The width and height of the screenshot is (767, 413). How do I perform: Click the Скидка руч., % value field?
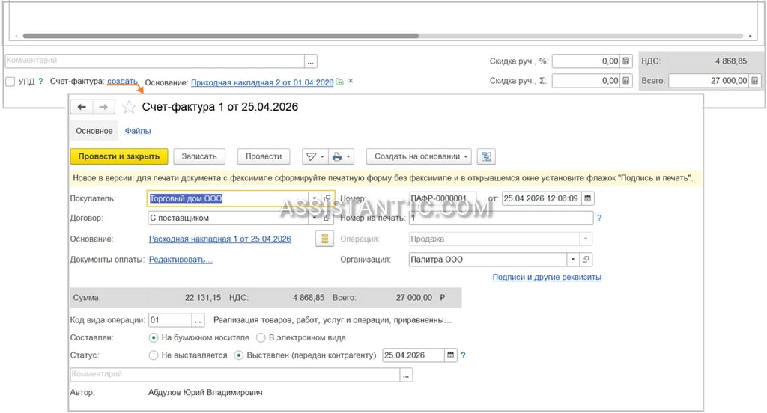tap(586, 61)
